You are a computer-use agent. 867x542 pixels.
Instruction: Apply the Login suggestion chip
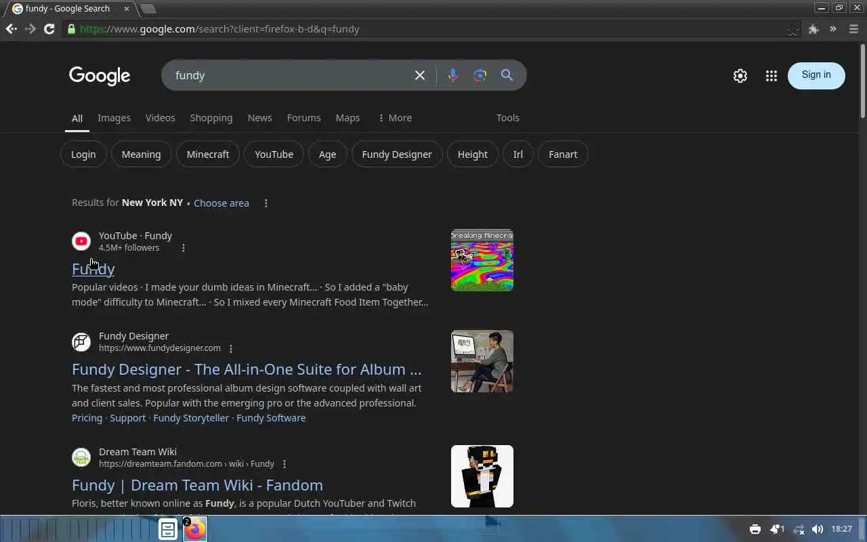(x=83, y=154)
